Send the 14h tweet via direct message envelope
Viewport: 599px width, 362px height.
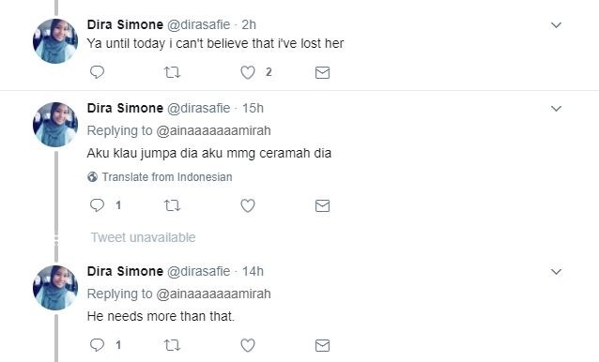click(x=322, y=346)
